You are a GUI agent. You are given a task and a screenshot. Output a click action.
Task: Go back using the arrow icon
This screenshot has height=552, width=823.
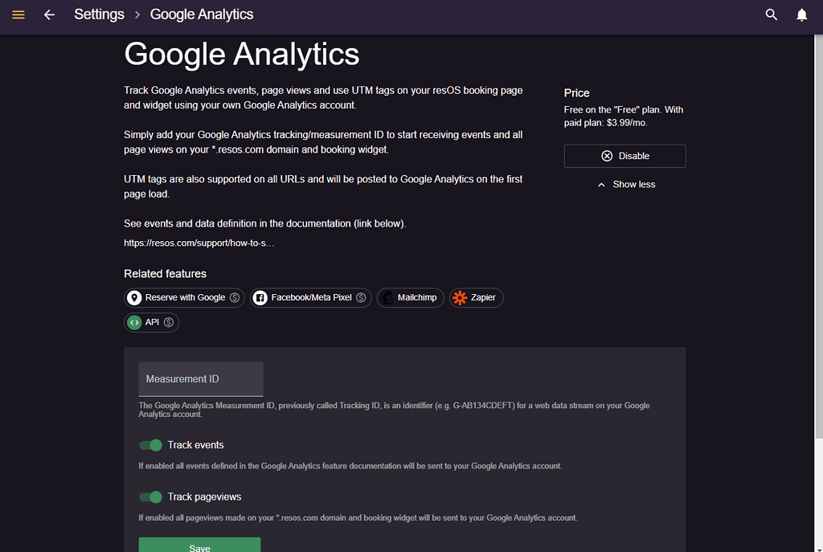pyautogui.click(x=49, y=14)
